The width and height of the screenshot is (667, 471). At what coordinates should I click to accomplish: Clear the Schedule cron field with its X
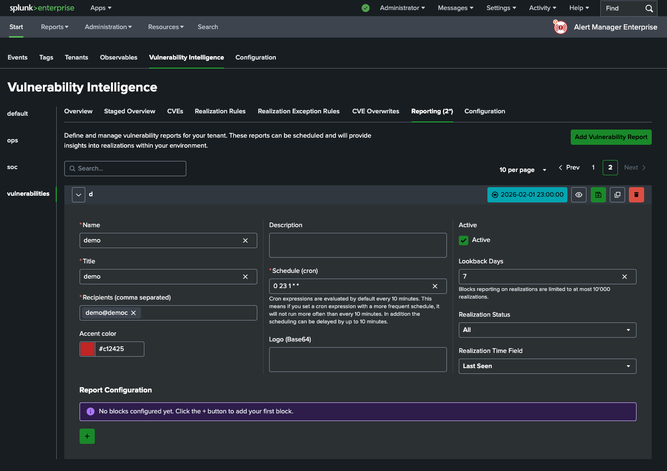[x=435, y=286]
